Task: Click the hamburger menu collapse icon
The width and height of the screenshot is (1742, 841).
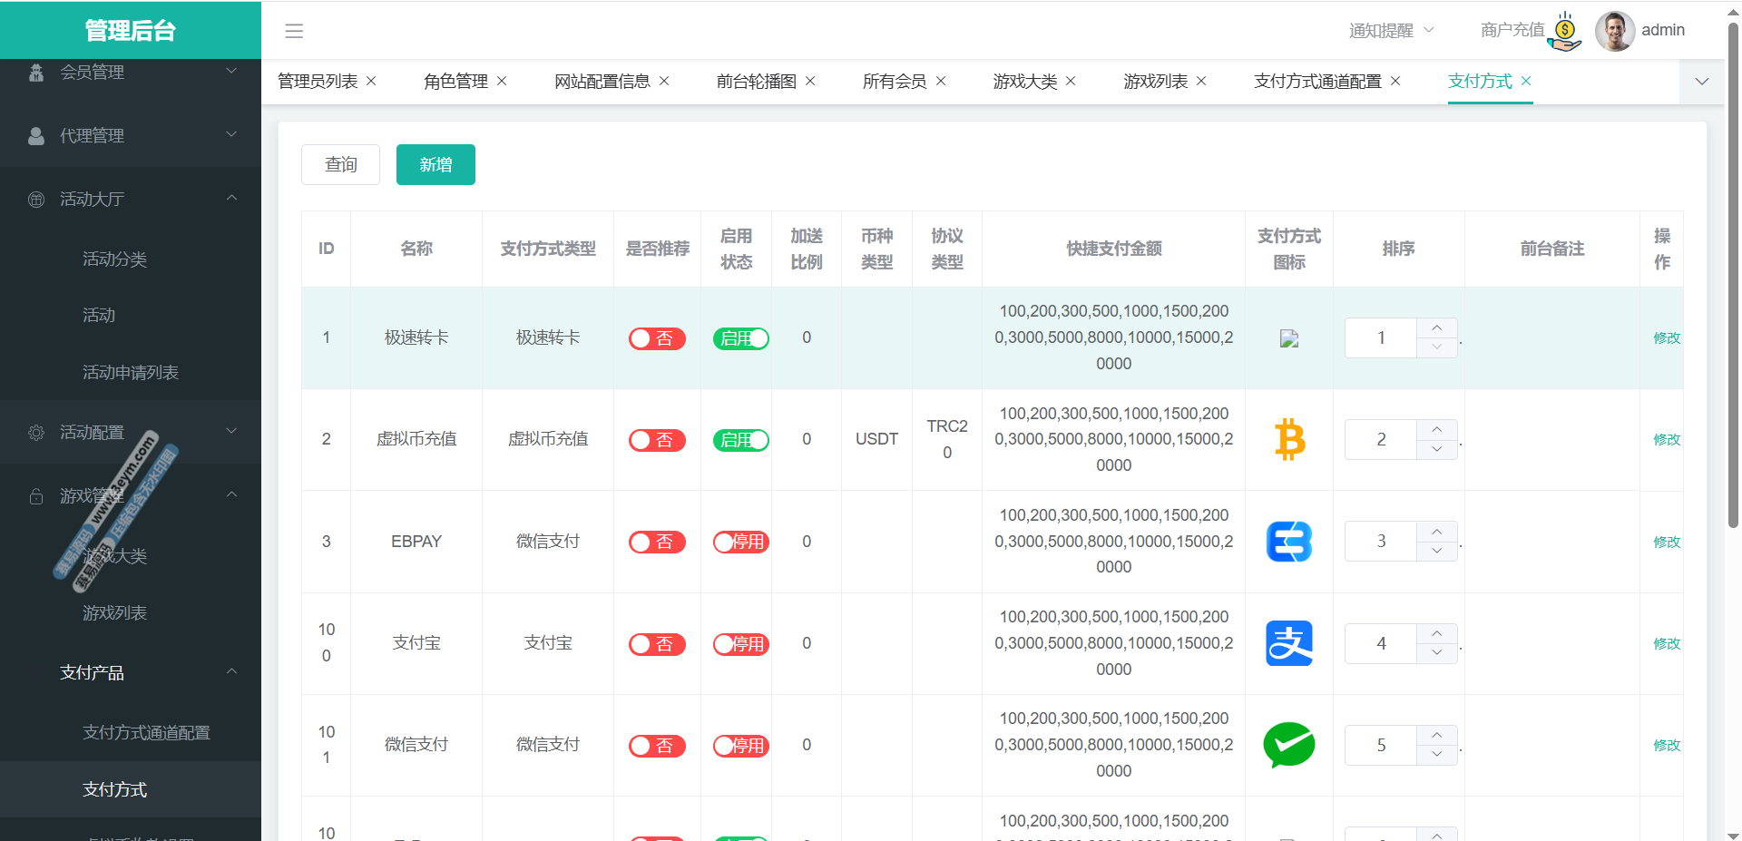Action: pos(294,31)
